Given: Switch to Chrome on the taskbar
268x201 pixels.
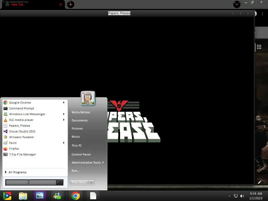Looking at the screenshot, I should [76, 196].
